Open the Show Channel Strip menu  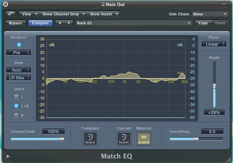pyautogui.click(x=63, y=14)
